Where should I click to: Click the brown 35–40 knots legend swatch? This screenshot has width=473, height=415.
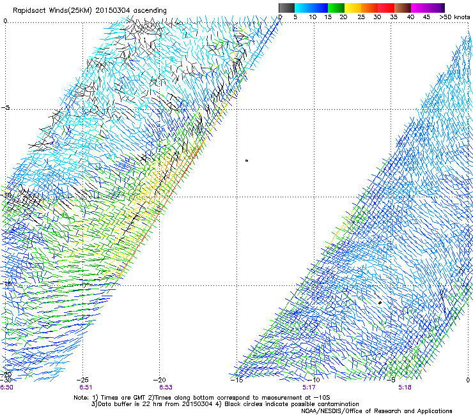coord(403,8)
